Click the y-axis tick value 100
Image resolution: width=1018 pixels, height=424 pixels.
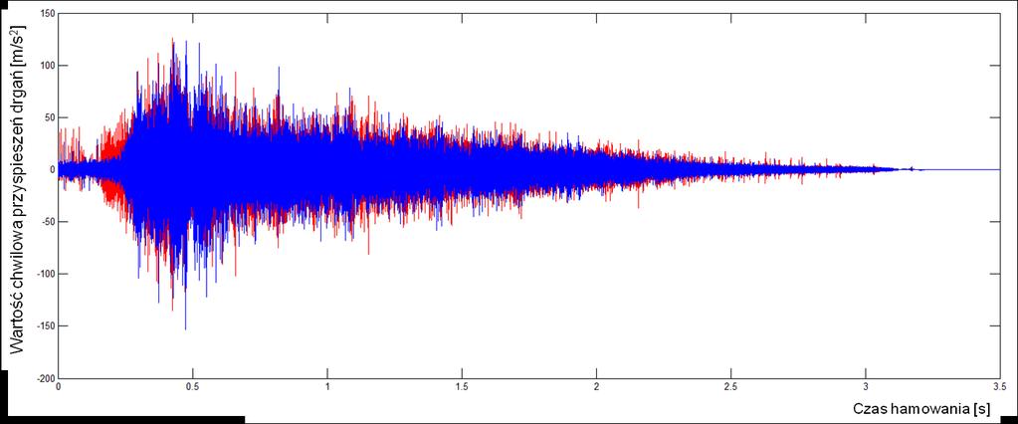click(x=46, y=65)
